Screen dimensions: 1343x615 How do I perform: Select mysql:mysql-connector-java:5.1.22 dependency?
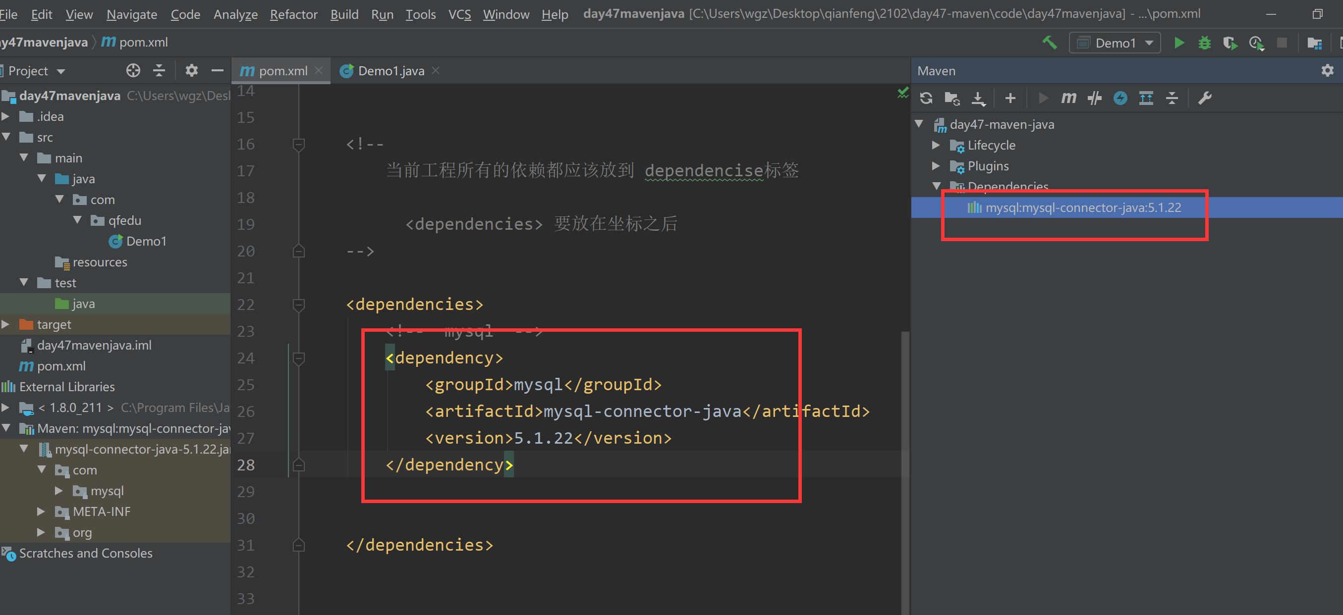1074,208
